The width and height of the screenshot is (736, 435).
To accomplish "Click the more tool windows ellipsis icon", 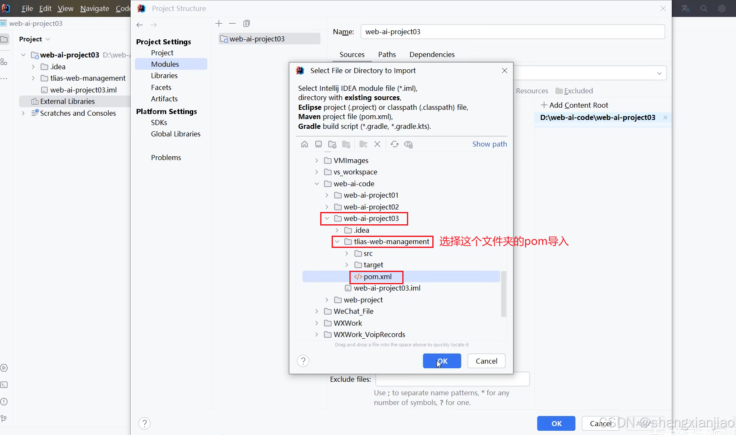I will [4, 79].
